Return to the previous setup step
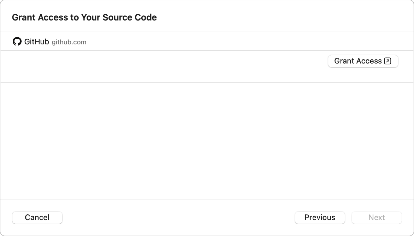This screenshot has width=414, height=236. click(x=320, y=217)
